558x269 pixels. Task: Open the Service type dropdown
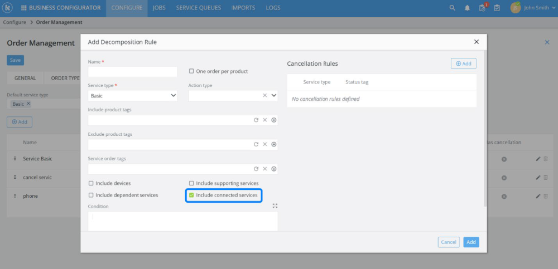pos(133,96)
